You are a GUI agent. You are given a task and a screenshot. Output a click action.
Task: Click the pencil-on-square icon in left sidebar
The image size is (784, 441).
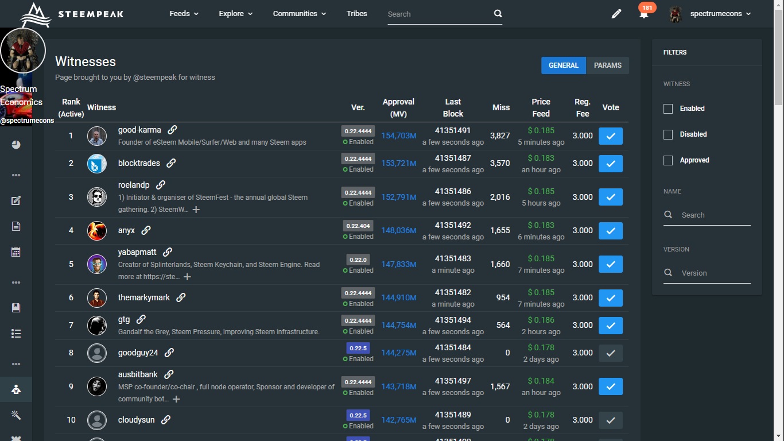16,200
